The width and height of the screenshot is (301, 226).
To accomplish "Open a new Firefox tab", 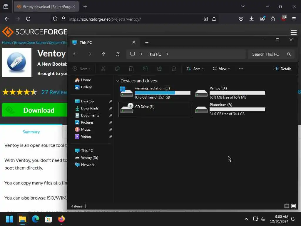I will (x=85, y=7).
